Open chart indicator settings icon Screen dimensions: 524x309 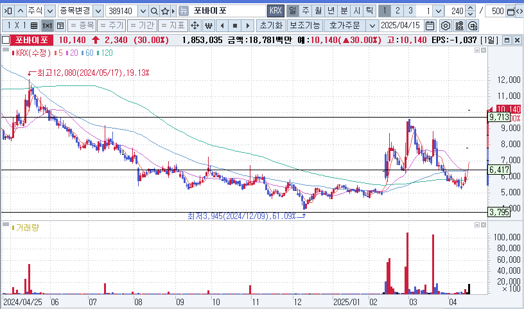pos(459,26)
